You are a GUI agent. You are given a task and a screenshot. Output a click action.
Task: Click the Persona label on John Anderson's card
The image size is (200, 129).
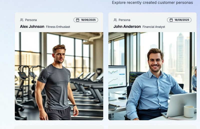pyautogui.click(x=124, y=20)
